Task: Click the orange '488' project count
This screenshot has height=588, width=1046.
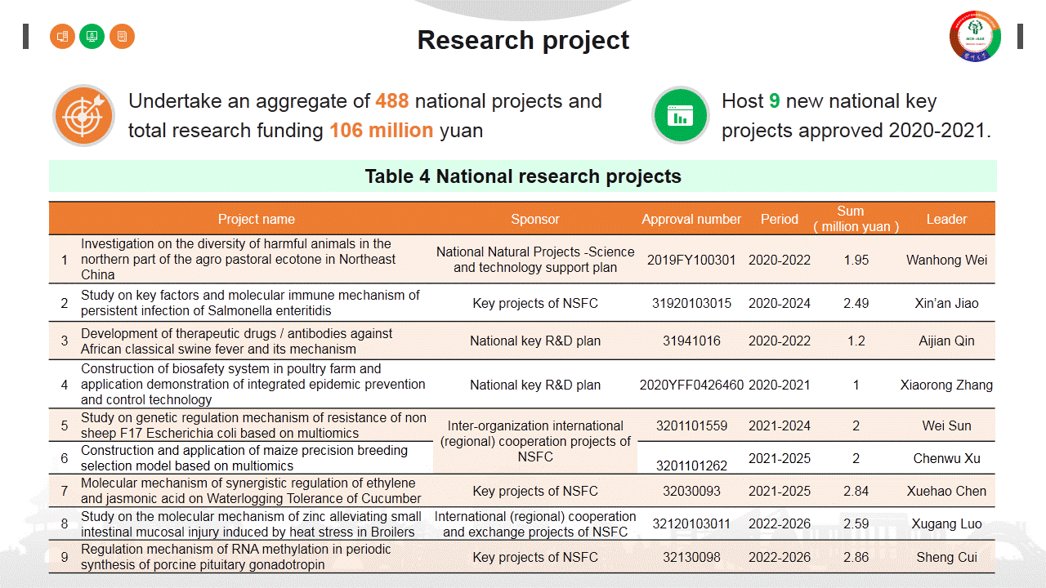Action: (x=391, y=101)
